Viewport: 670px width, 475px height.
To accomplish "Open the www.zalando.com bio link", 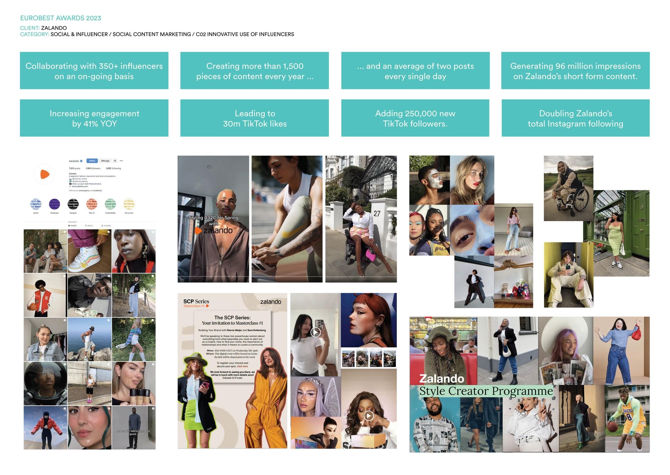I will (79, 186).
